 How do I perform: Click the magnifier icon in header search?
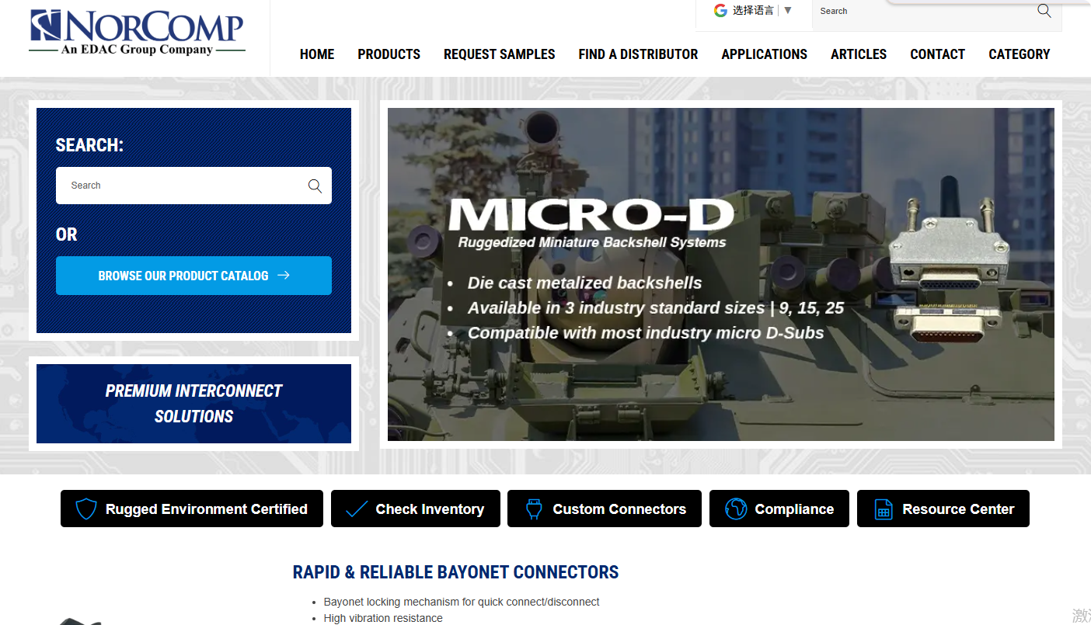click(1044, 11)
